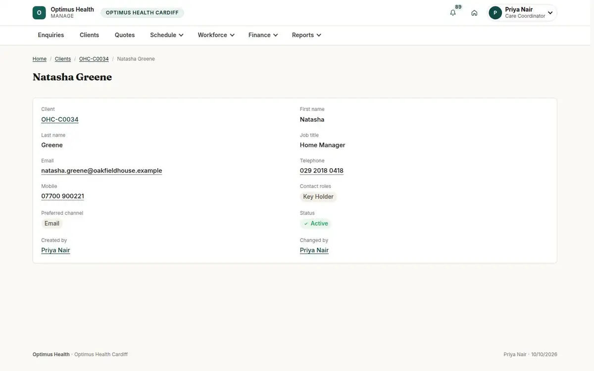Select the Natasha Greene page heading
Image resolution: width=594 pixels, height=371 pixels.
(x=72, y=77)
